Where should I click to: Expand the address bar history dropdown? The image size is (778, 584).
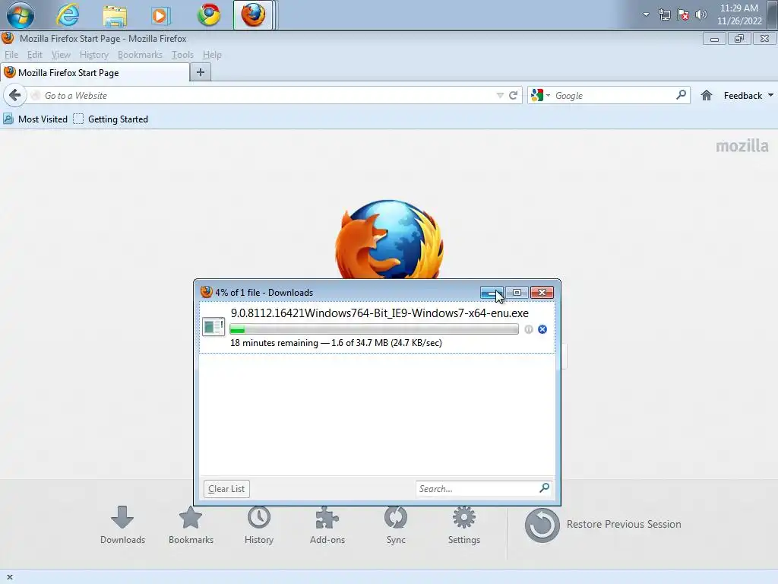click(500, 95)
